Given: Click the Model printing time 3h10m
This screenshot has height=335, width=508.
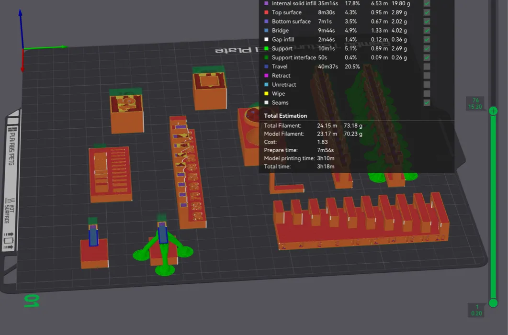Looking at the screenshot, I should click(326, 158).
